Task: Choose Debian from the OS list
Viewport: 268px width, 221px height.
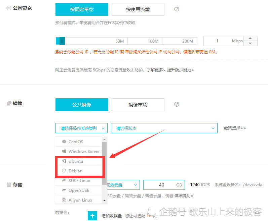Action: (79, 171)
